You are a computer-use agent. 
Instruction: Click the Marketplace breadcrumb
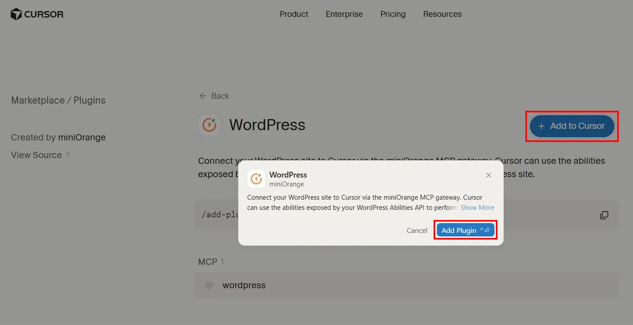38,100
